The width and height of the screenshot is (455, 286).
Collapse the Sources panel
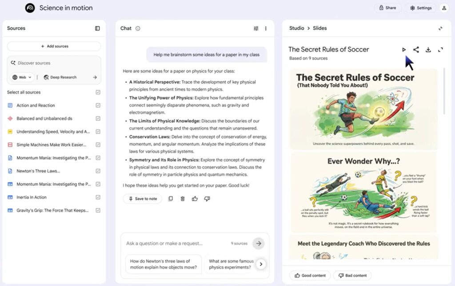click(97, 28)
